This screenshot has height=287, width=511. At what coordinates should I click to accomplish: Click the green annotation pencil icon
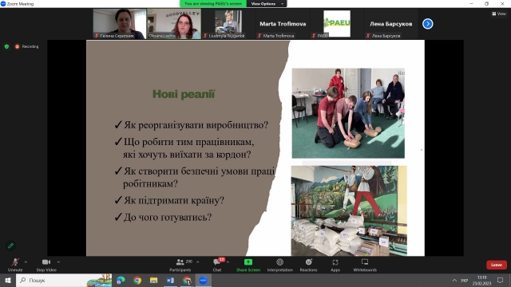tap(10, 246)
